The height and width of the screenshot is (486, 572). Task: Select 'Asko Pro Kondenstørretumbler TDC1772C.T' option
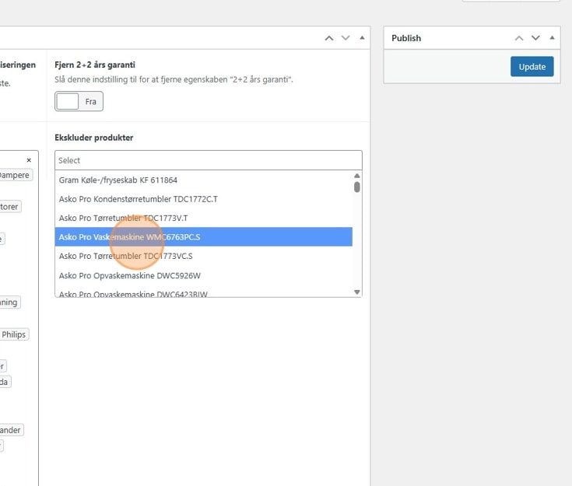(x=204, y=199)
